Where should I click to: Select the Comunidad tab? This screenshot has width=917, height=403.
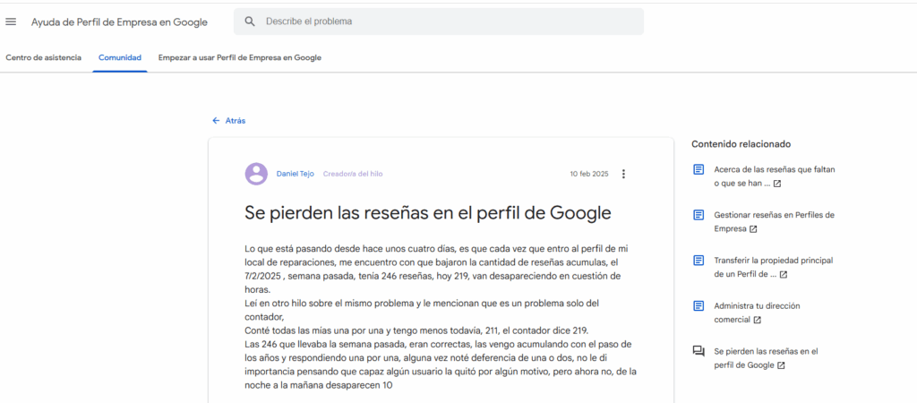click(120, 58)
